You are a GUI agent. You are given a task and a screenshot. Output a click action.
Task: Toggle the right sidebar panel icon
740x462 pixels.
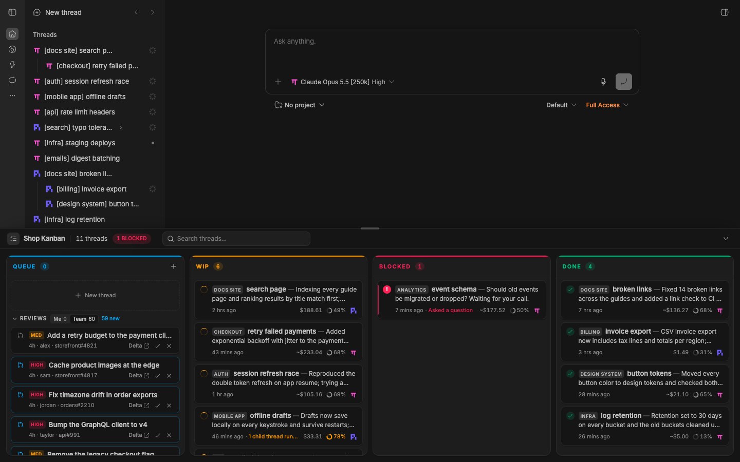pyautogui.click(x=725, y=12)
